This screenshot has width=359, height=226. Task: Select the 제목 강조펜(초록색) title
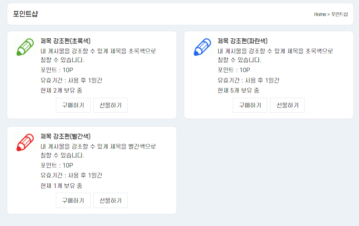[66, 41]
